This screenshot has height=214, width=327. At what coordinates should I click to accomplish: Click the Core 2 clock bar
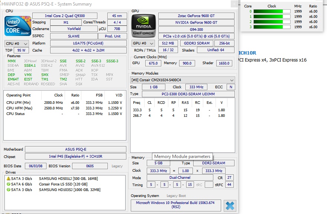(272, 22)
